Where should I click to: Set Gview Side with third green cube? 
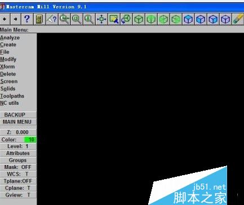[x=163, y=19]
